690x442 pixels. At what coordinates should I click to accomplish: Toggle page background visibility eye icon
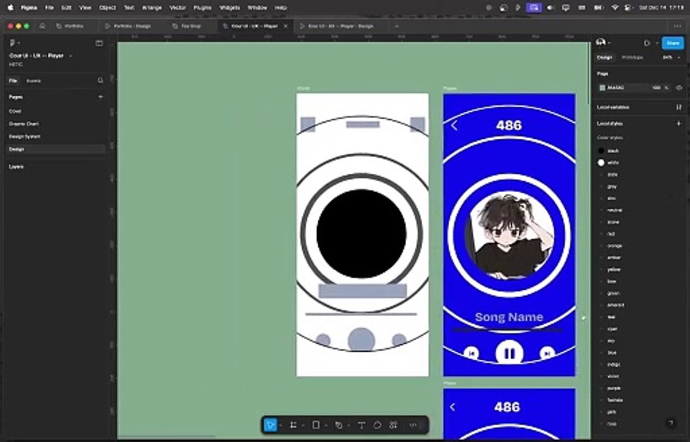click(x=678, y=88)
